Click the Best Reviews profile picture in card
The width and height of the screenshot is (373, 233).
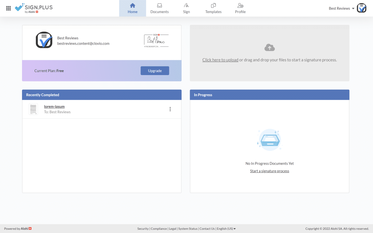click(44, 40)
